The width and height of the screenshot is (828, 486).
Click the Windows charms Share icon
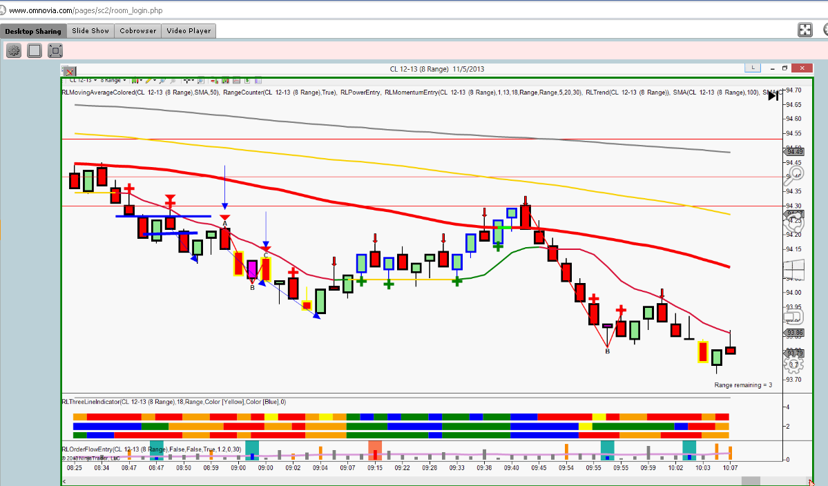[x=793, y=222]
